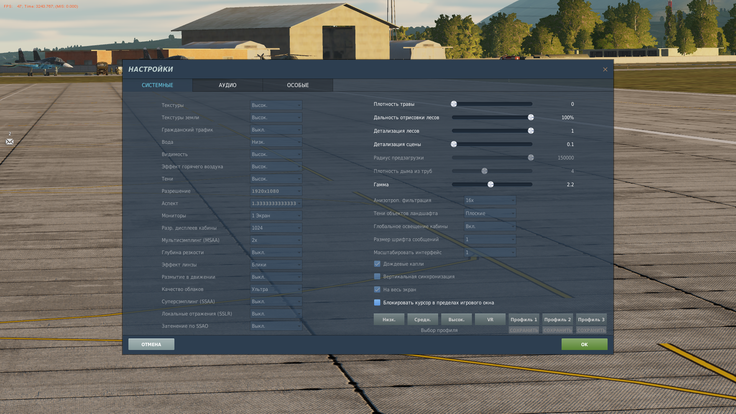Screen dimensions: 736x414
Task: Select the СИСТЕМНЫЕ tab
Action: pyautogui.click(x=158, y=85)
